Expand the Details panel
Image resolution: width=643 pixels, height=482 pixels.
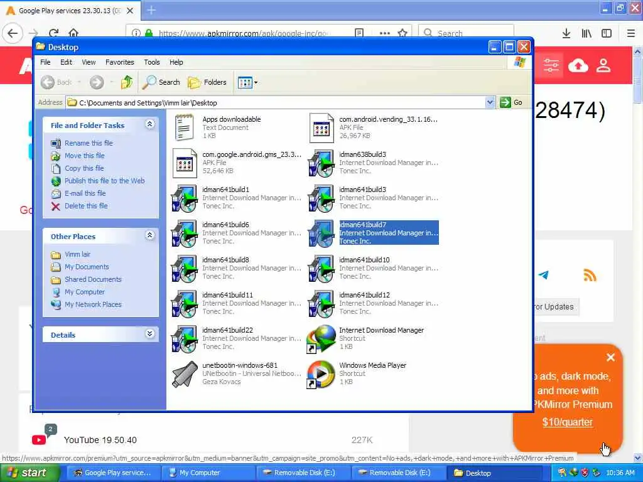149,334
